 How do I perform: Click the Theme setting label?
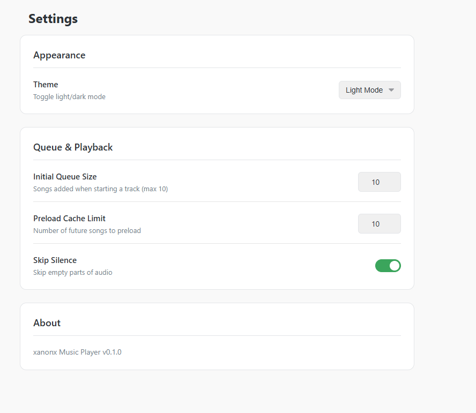[x=46, y=85]
